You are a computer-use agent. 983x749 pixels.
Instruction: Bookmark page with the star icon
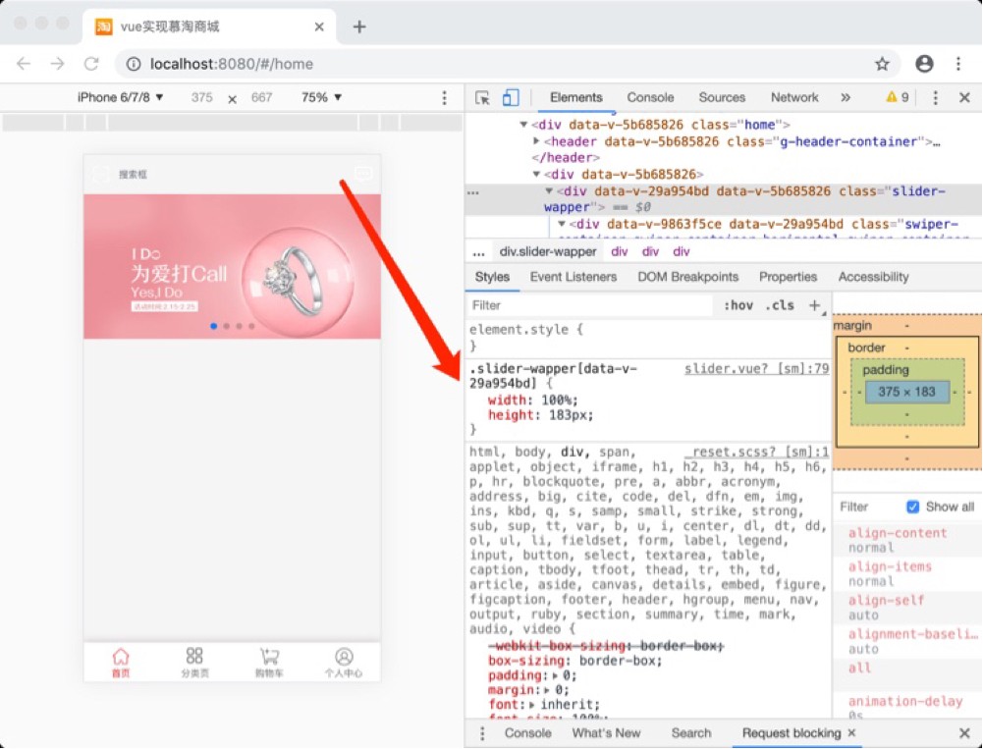[882, 64]
